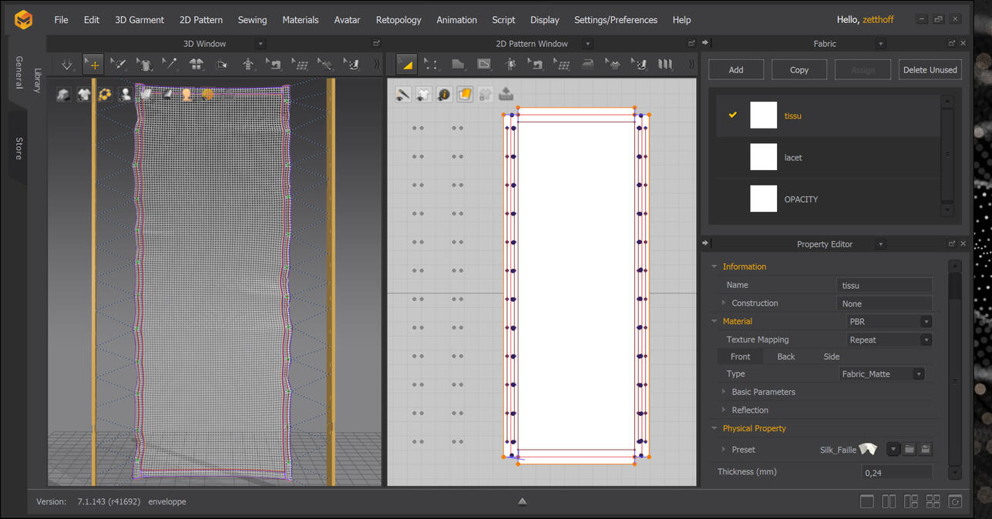
Task: Open the physical property preset folder icon
Action: 910,449
